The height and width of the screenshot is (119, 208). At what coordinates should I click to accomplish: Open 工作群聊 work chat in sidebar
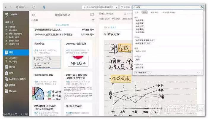click(12, 14)
